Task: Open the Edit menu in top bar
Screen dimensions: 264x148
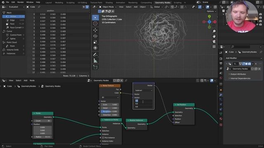Action: (x=13, y=2)
